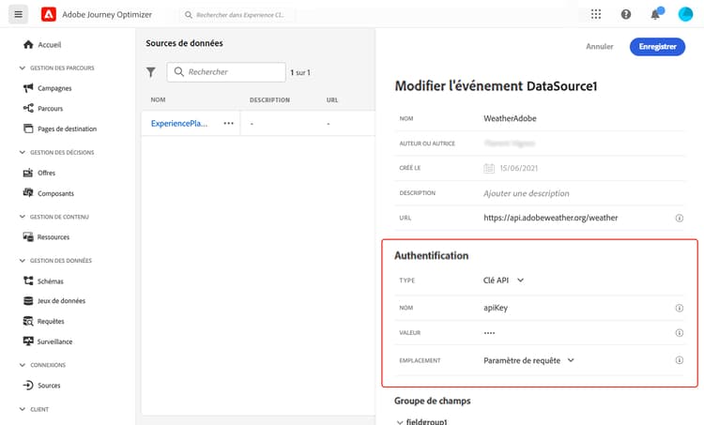
Task: Focus the Experience Cloud search box
Action: [x=238, y=15]
